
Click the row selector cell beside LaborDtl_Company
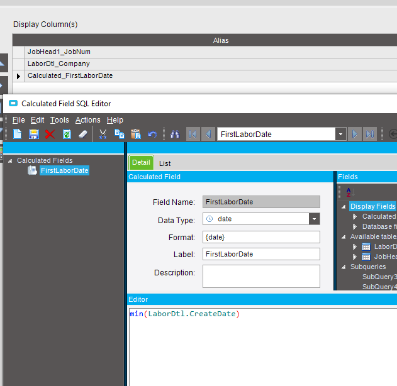coord(18,63)
